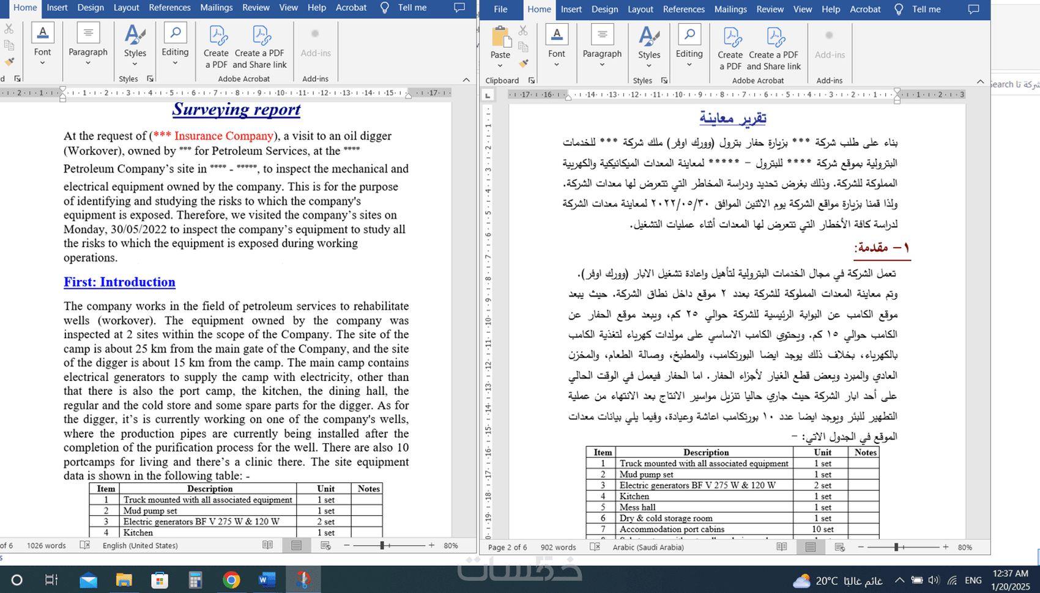Image resolution: width=1040 pixels, height=593 pixels.
Task: Collapse the ribbon in the Arabic document window
Action: 980,81
